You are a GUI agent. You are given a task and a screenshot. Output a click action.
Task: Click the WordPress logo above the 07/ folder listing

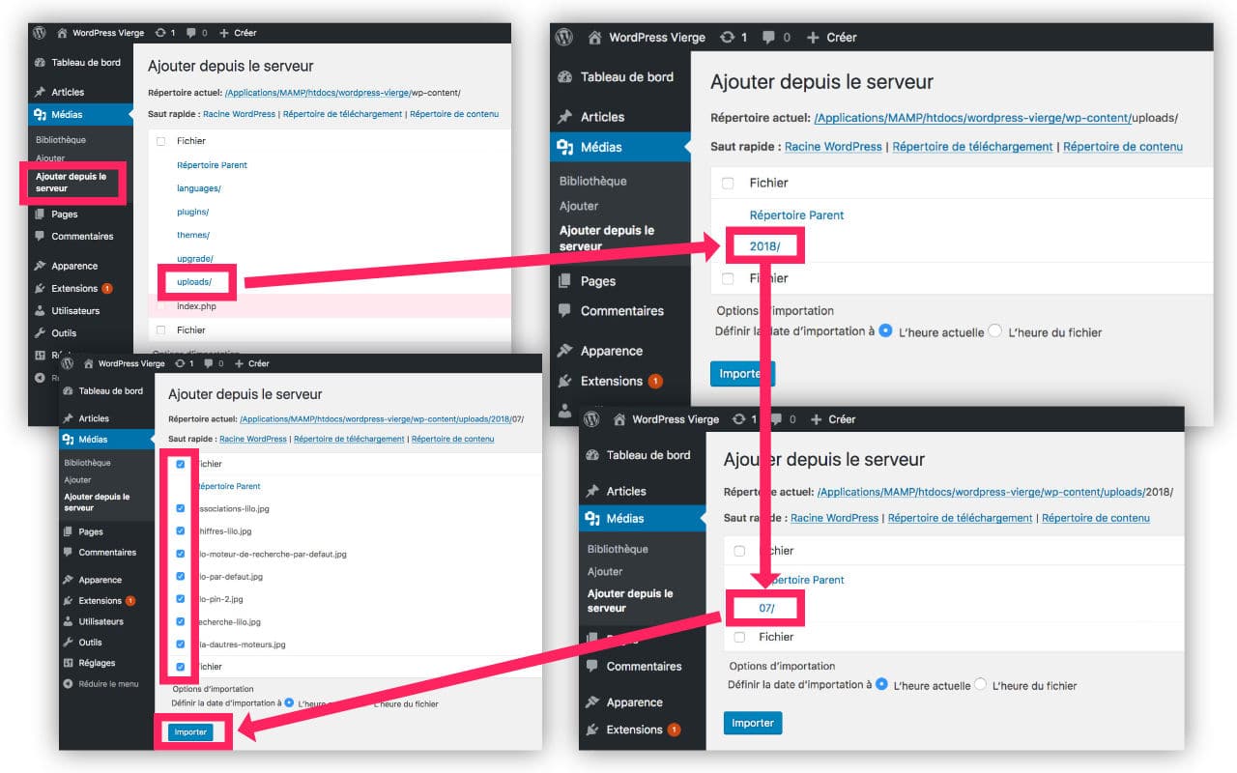pyautogui.click(x=591, y=419)
